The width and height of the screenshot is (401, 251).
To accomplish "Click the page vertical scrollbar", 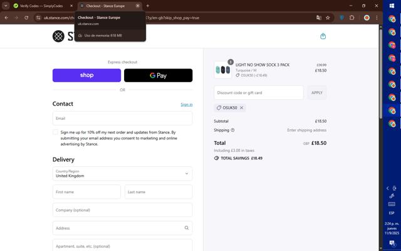I will coord(380,73).
